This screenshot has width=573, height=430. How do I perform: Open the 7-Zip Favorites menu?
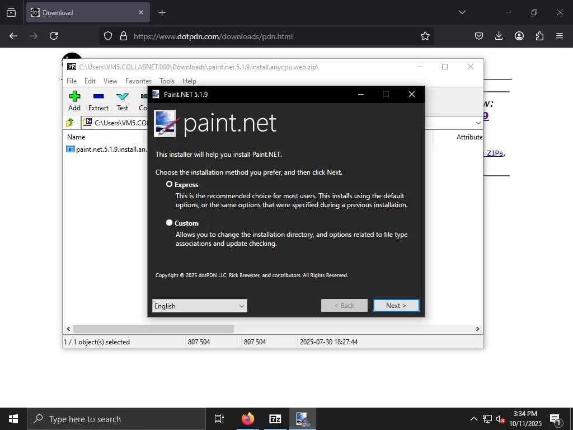point(138,81)
